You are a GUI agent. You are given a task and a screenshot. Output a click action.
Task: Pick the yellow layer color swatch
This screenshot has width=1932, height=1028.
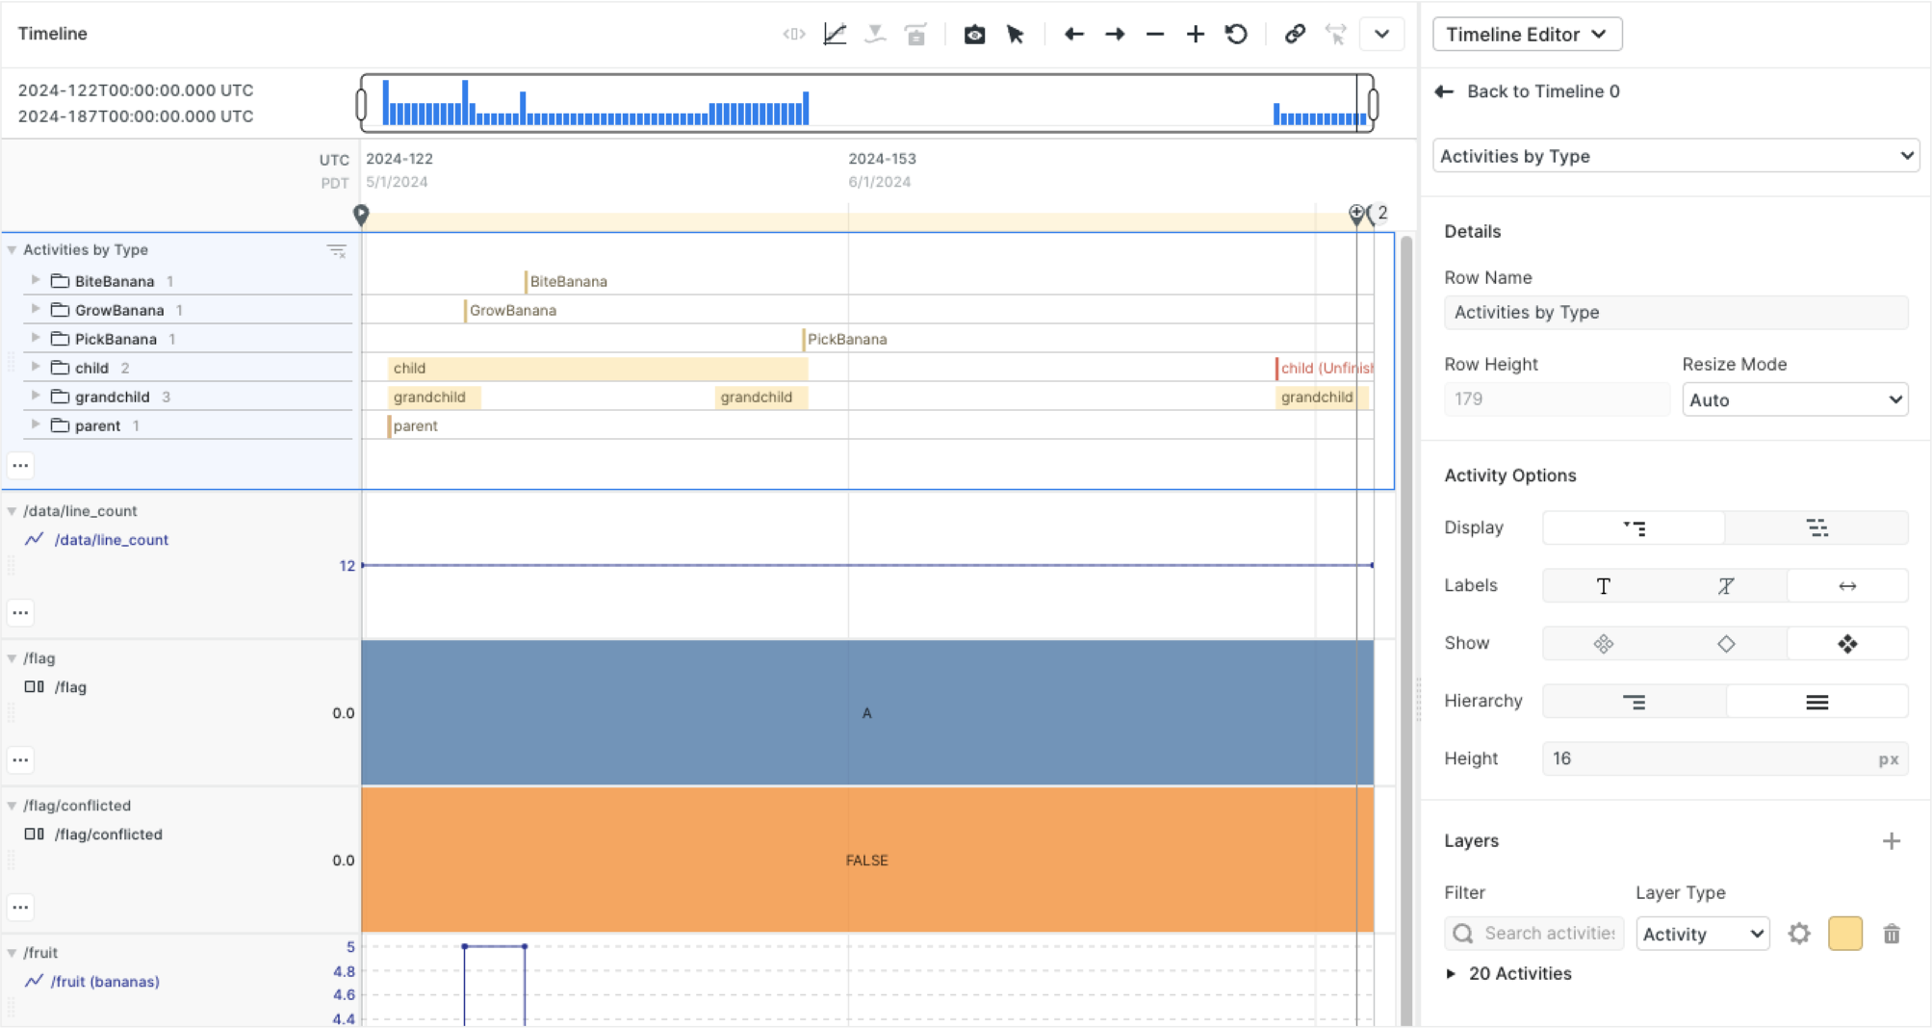[1846, 933]
